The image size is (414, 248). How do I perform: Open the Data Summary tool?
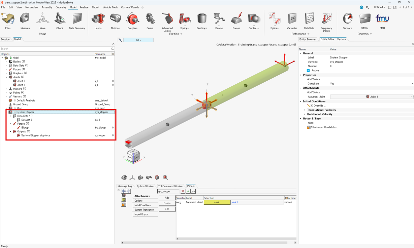click(x=77, y=21)
